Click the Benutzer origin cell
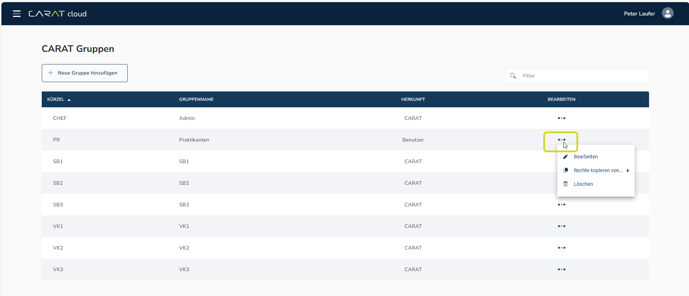This screenshot has height=296, width=689. coord(413,140)
